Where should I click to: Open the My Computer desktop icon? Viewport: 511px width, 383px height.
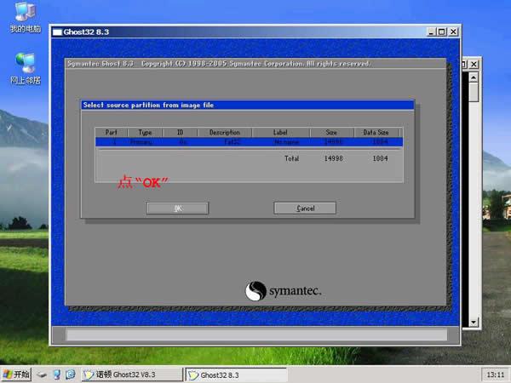(25, 18)
